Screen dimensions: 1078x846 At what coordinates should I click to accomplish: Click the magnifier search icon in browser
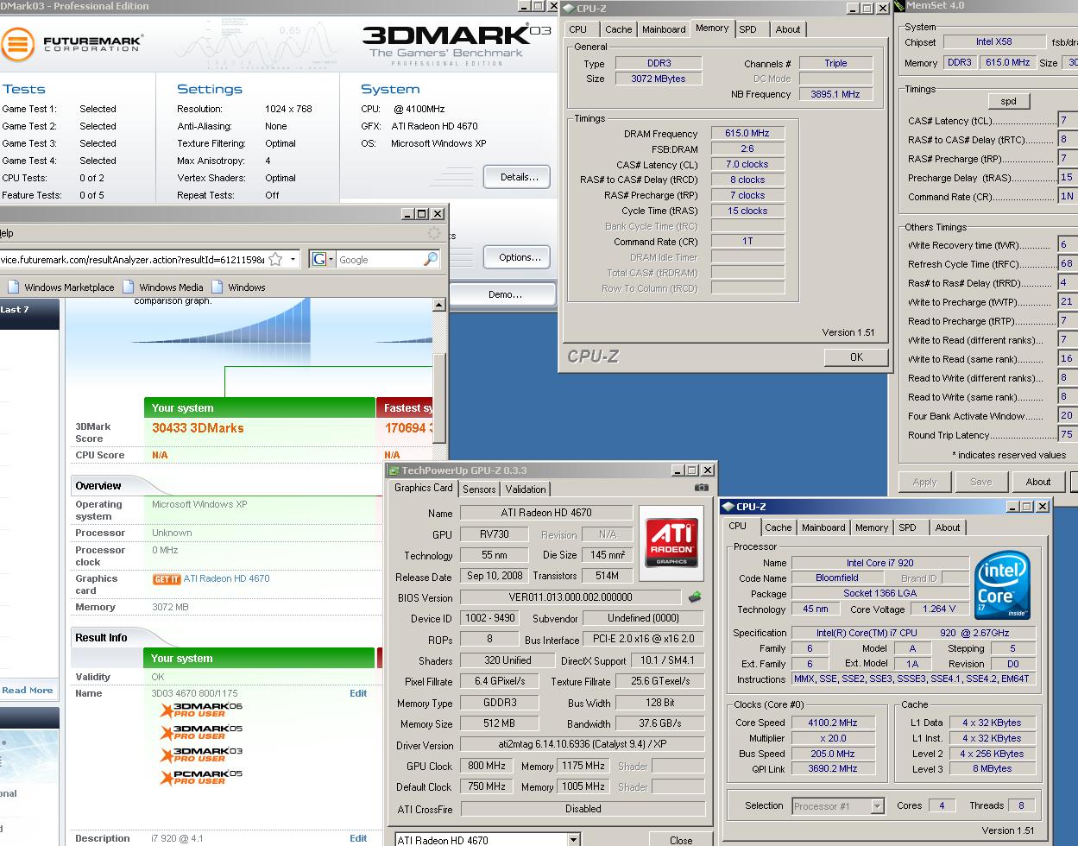click(430, 259)
